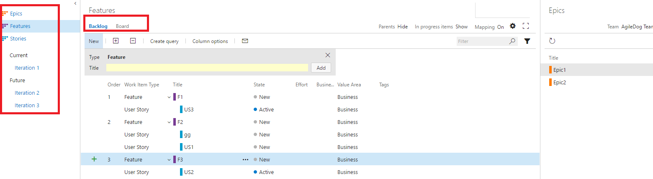Click the yellow Title input field
The image size is (653, 179).
207,68
